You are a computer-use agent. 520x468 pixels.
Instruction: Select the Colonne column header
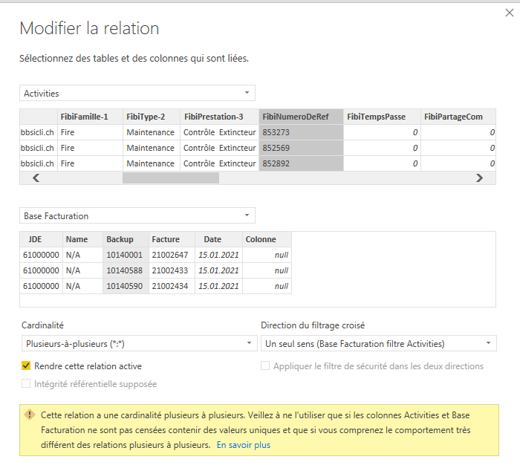pos(267,239)
